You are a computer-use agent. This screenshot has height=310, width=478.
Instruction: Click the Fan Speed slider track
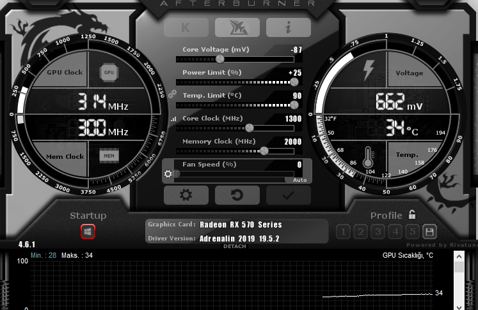[235, 174]
